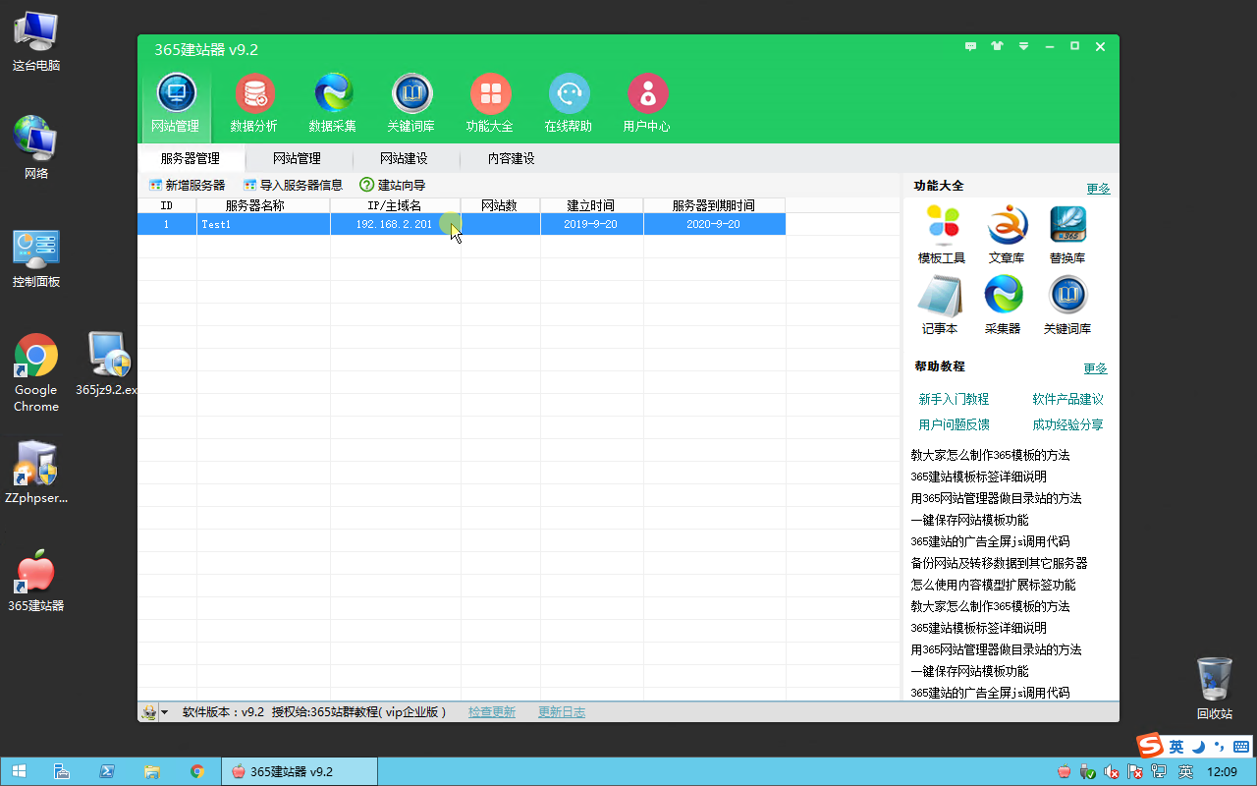Image resolution: width=1257 pixels, height=786 pixels.
Task: Open the 数据分析 toolbar icon
Action: point(254,104)
